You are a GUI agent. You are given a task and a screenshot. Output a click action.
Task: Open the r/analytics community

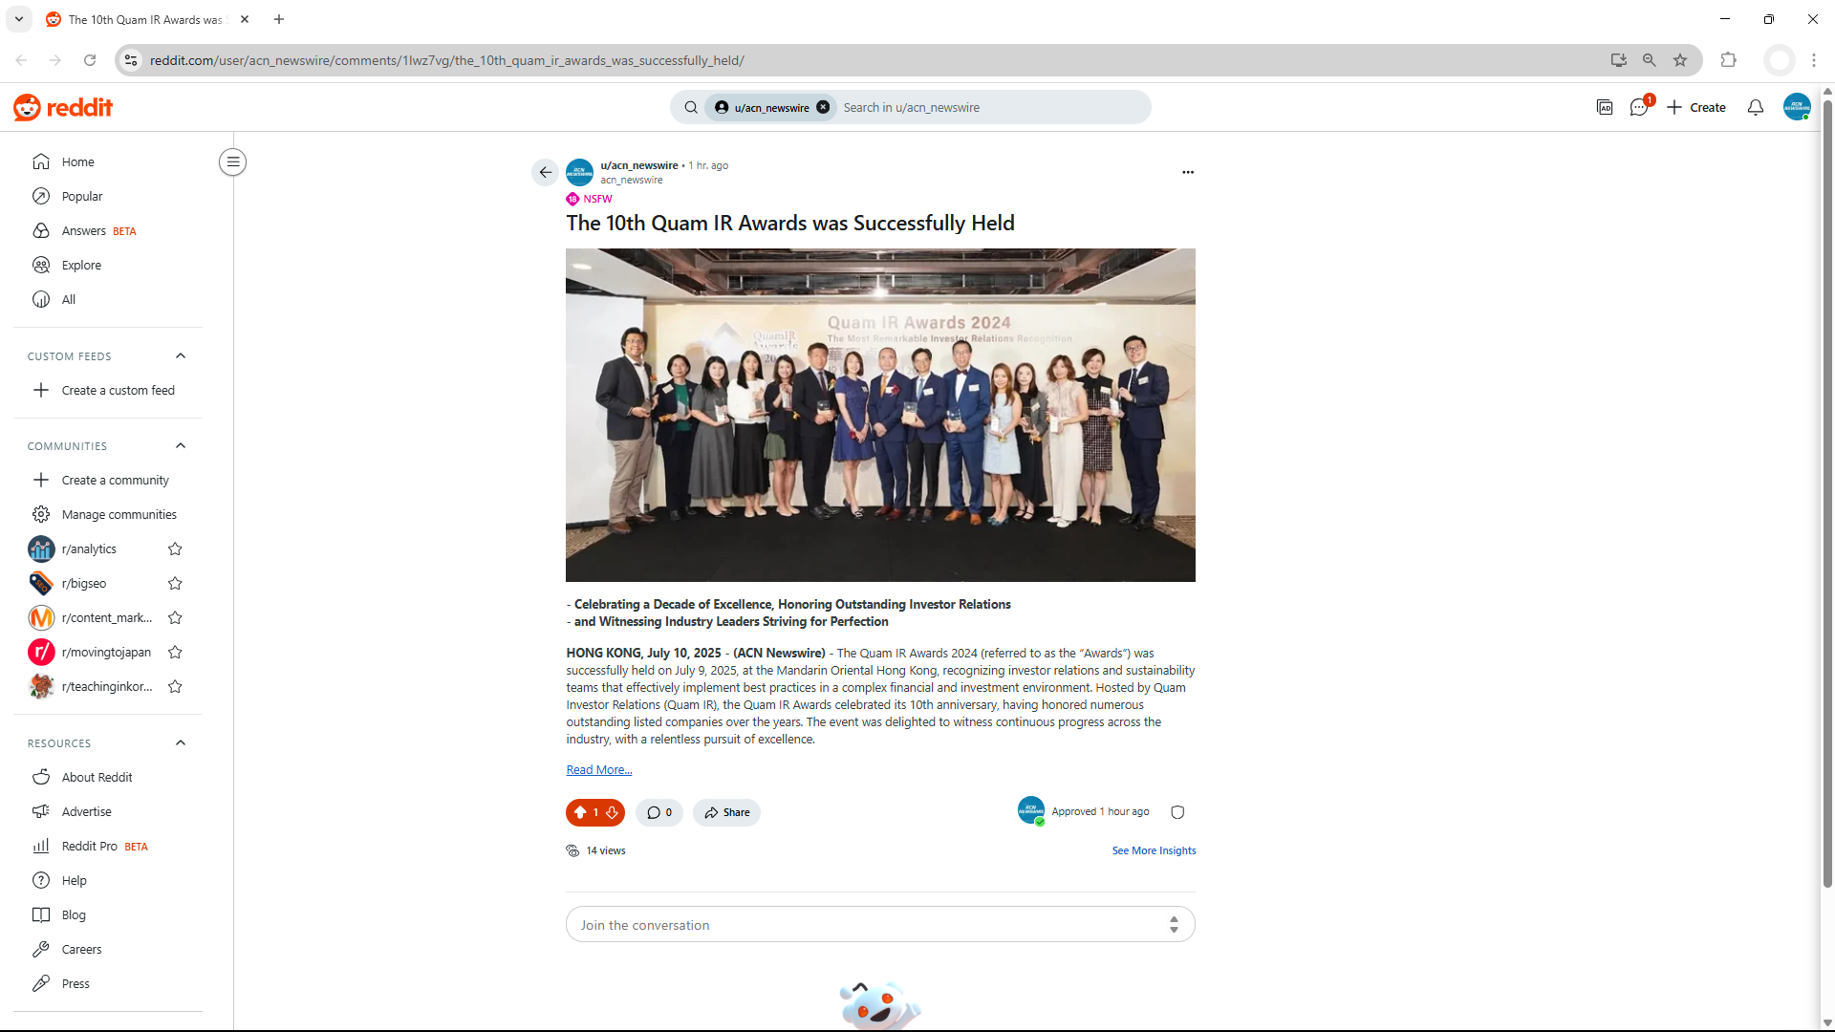pyautogui.click(x=89, y=548)
